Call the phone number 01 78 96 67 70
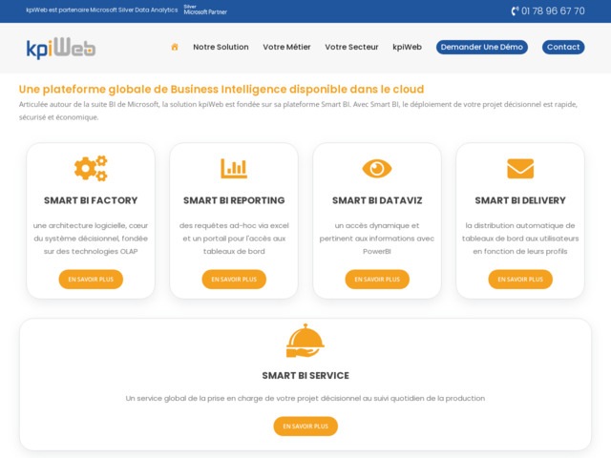This screenshot has width=611, height=458. click(x=554, y=11)
